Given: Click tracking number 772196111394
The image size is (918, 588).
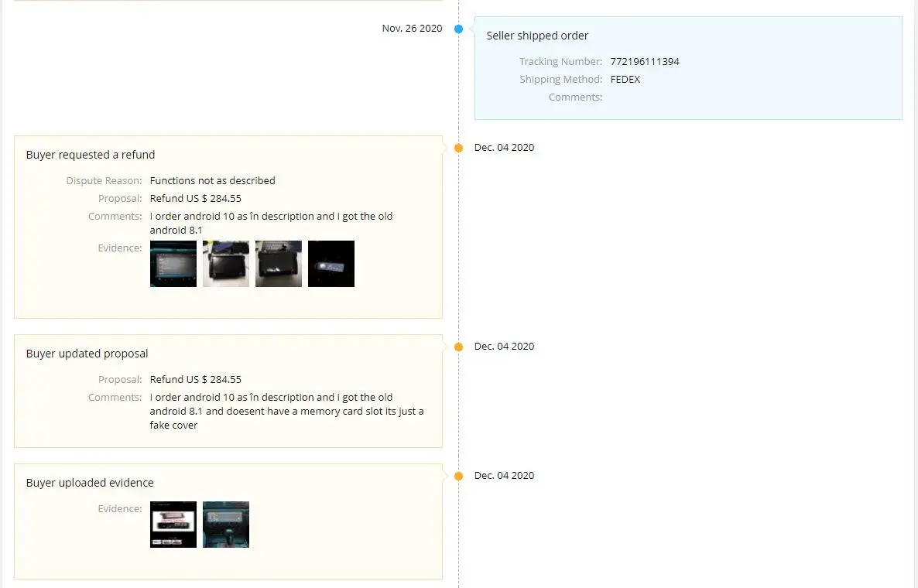Looking at the screenshot, I should (x=644, y=62).
